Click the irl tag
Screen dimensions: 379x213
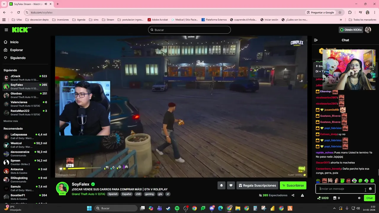pos(168,194)
